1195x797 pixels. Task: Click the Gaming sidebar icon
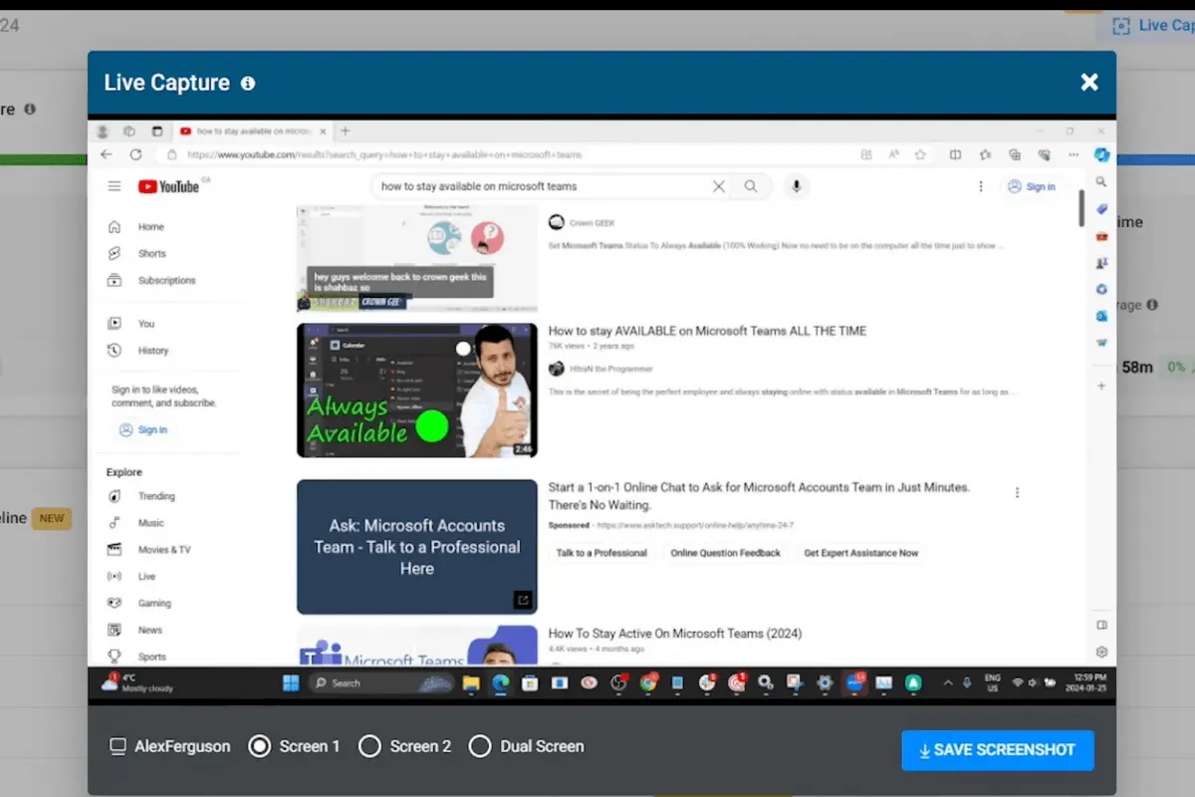(x=115, y=604)
